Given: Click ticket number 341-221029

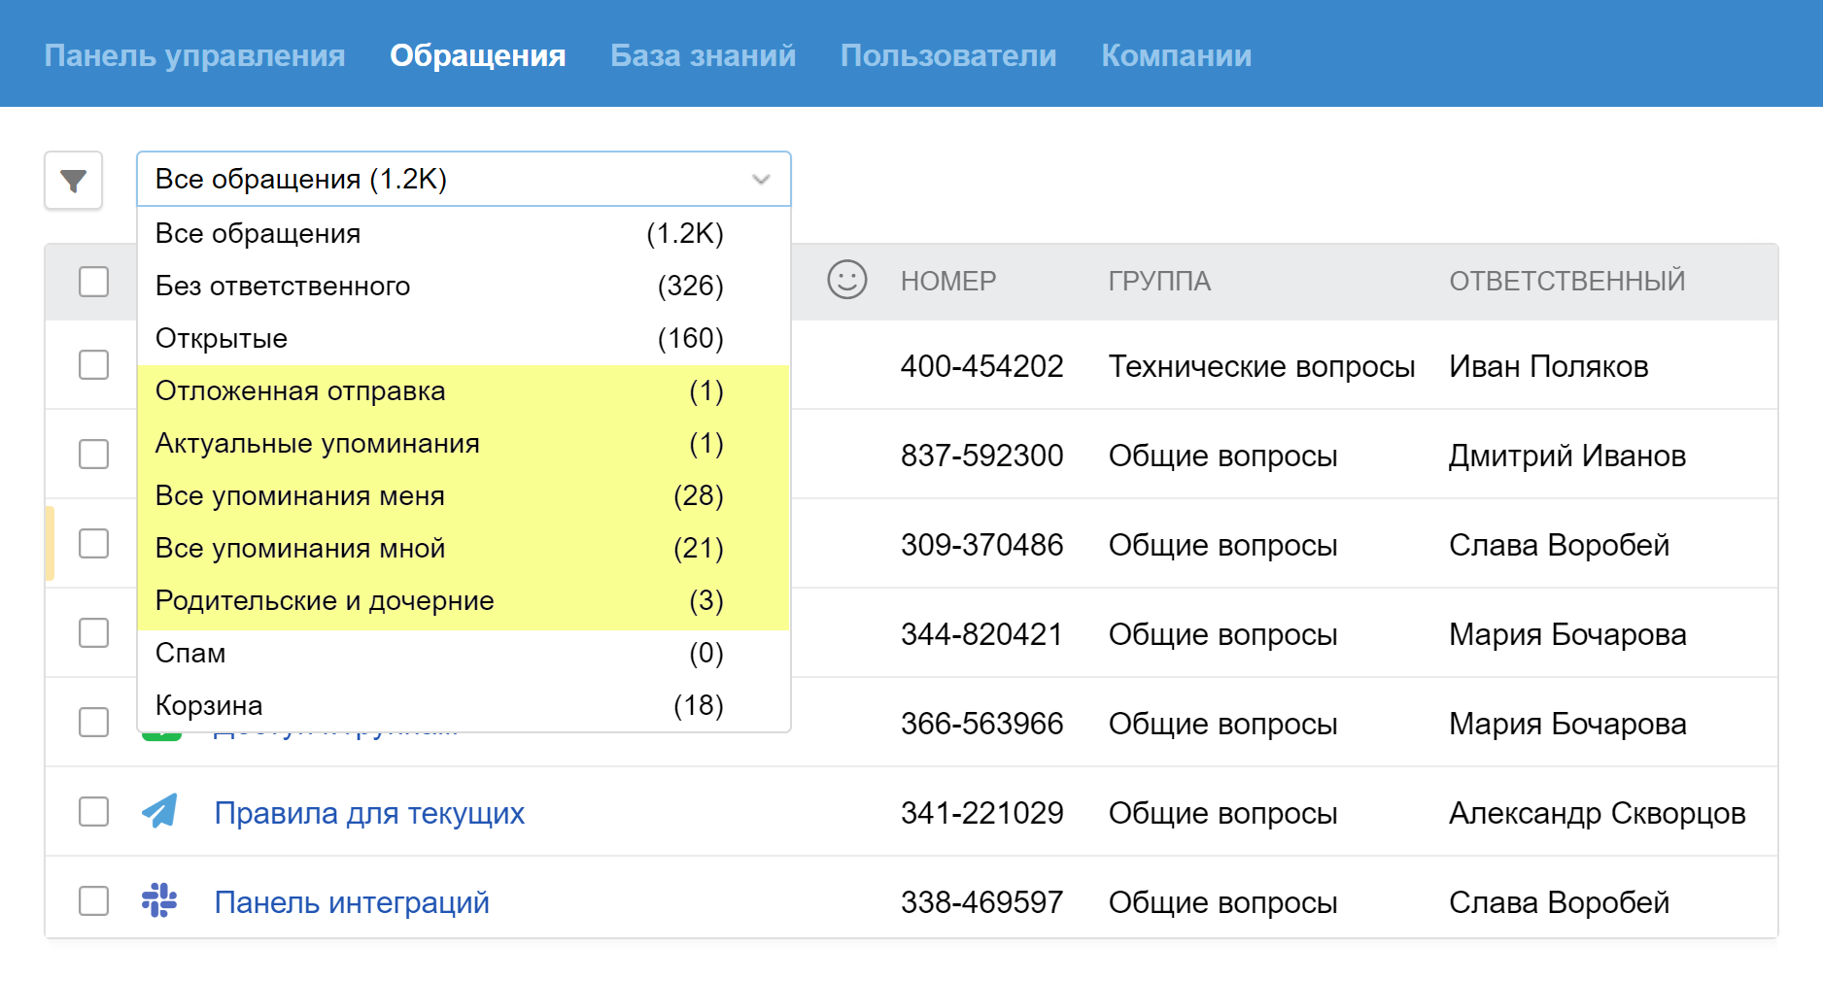Looking at the screenshot, I should [981, 813].
